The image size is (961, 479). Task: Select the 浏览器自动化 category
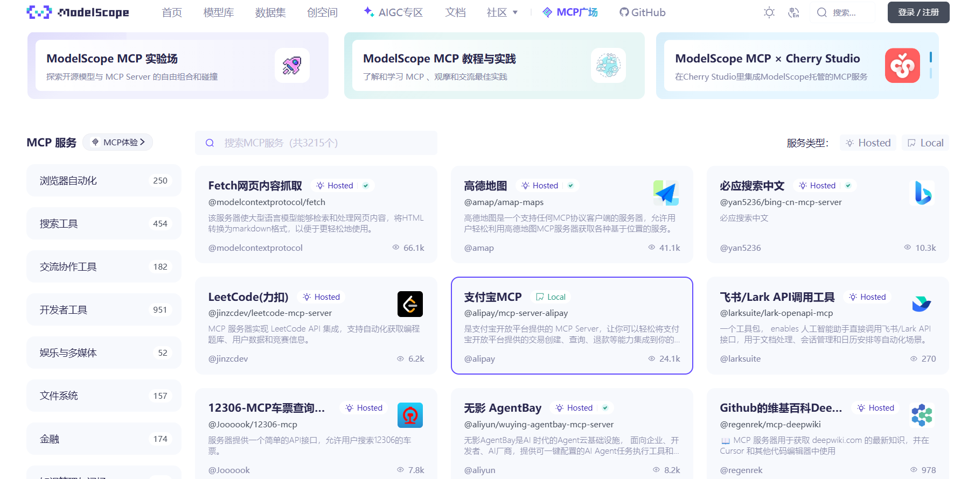[104, 180]
